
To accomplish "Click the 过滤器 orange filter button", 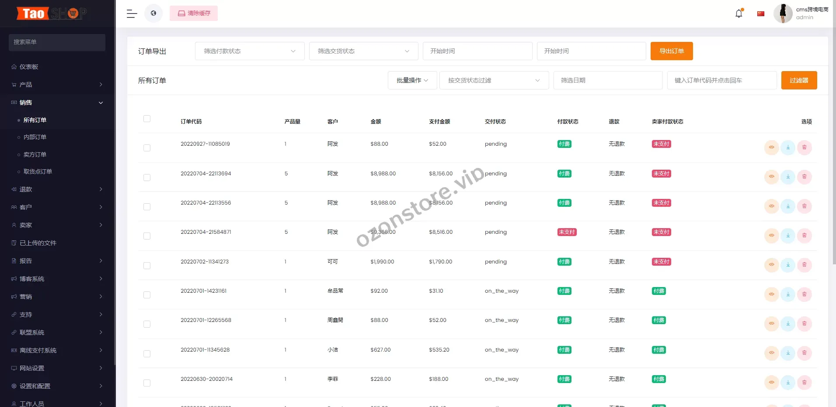I will pyautogui.click(x=799, y=80).
